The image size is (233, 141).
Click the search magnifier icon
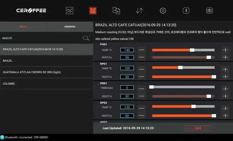(86, 38)
